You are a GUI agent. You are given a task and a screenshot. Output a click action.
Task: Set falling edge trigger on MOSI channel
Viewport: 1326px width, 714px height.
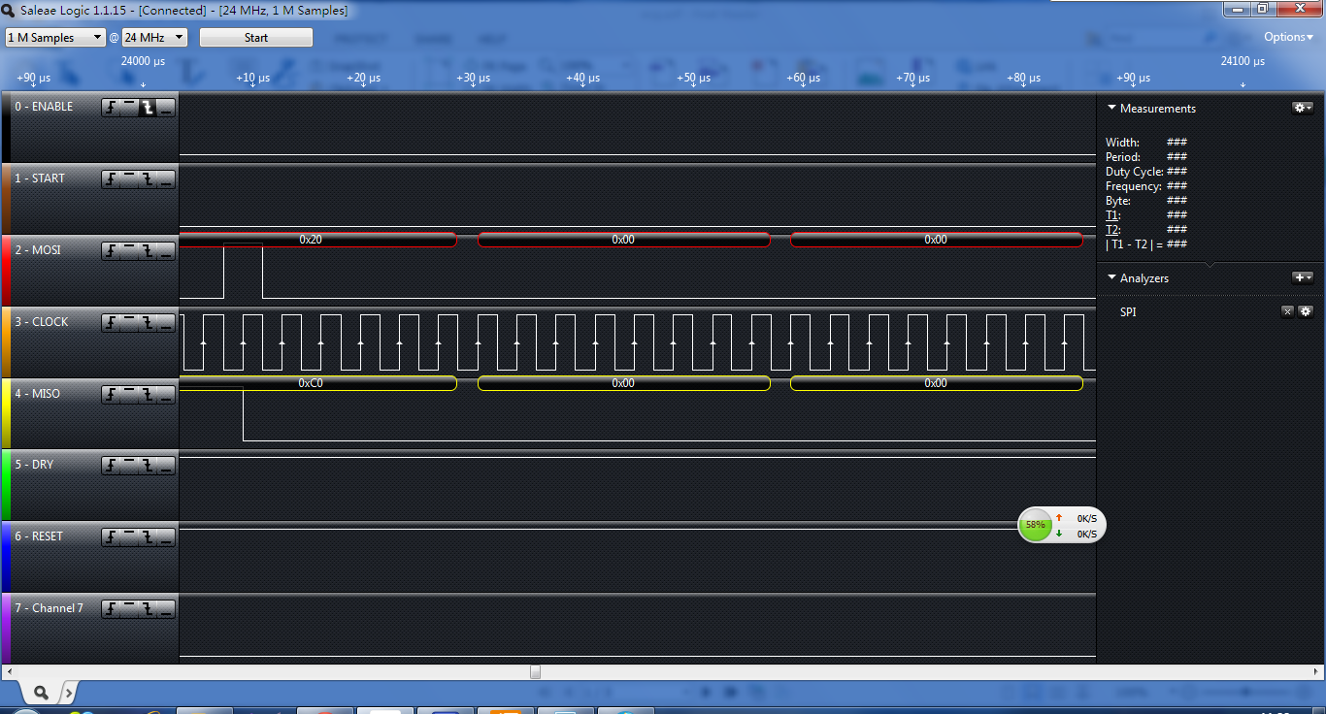(148, 251)
